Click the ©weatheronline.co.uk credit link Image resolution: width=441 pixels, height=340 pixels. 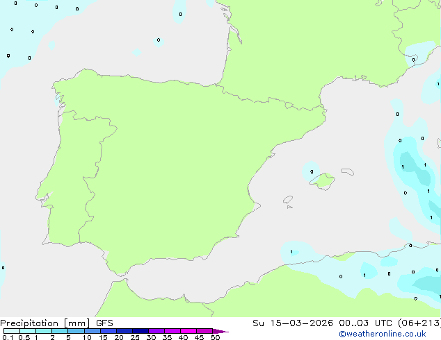point(383,334)
